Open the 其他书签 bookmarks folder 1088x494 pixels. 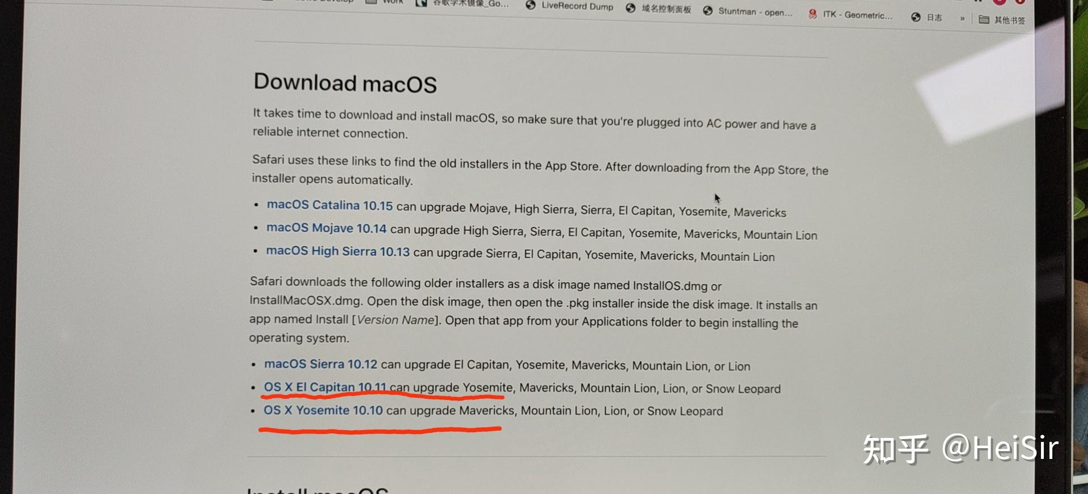[1002, 20]
